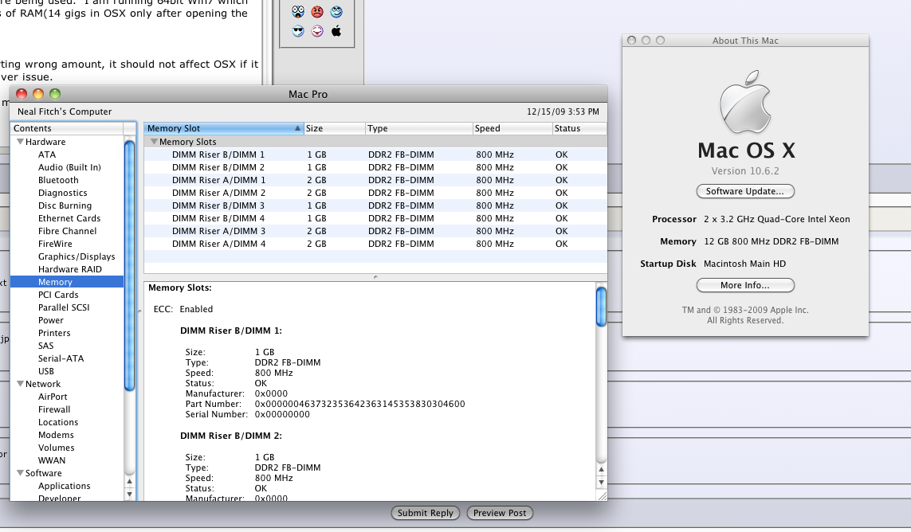Collapse the Memory Slots group triangle
This screenshot has width=911, height=532.
click(x=154, y=142)
